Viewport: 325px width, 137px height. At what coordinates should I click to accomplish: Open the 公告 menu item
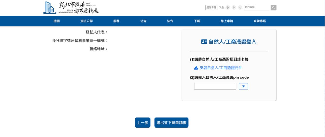[143, 21]
